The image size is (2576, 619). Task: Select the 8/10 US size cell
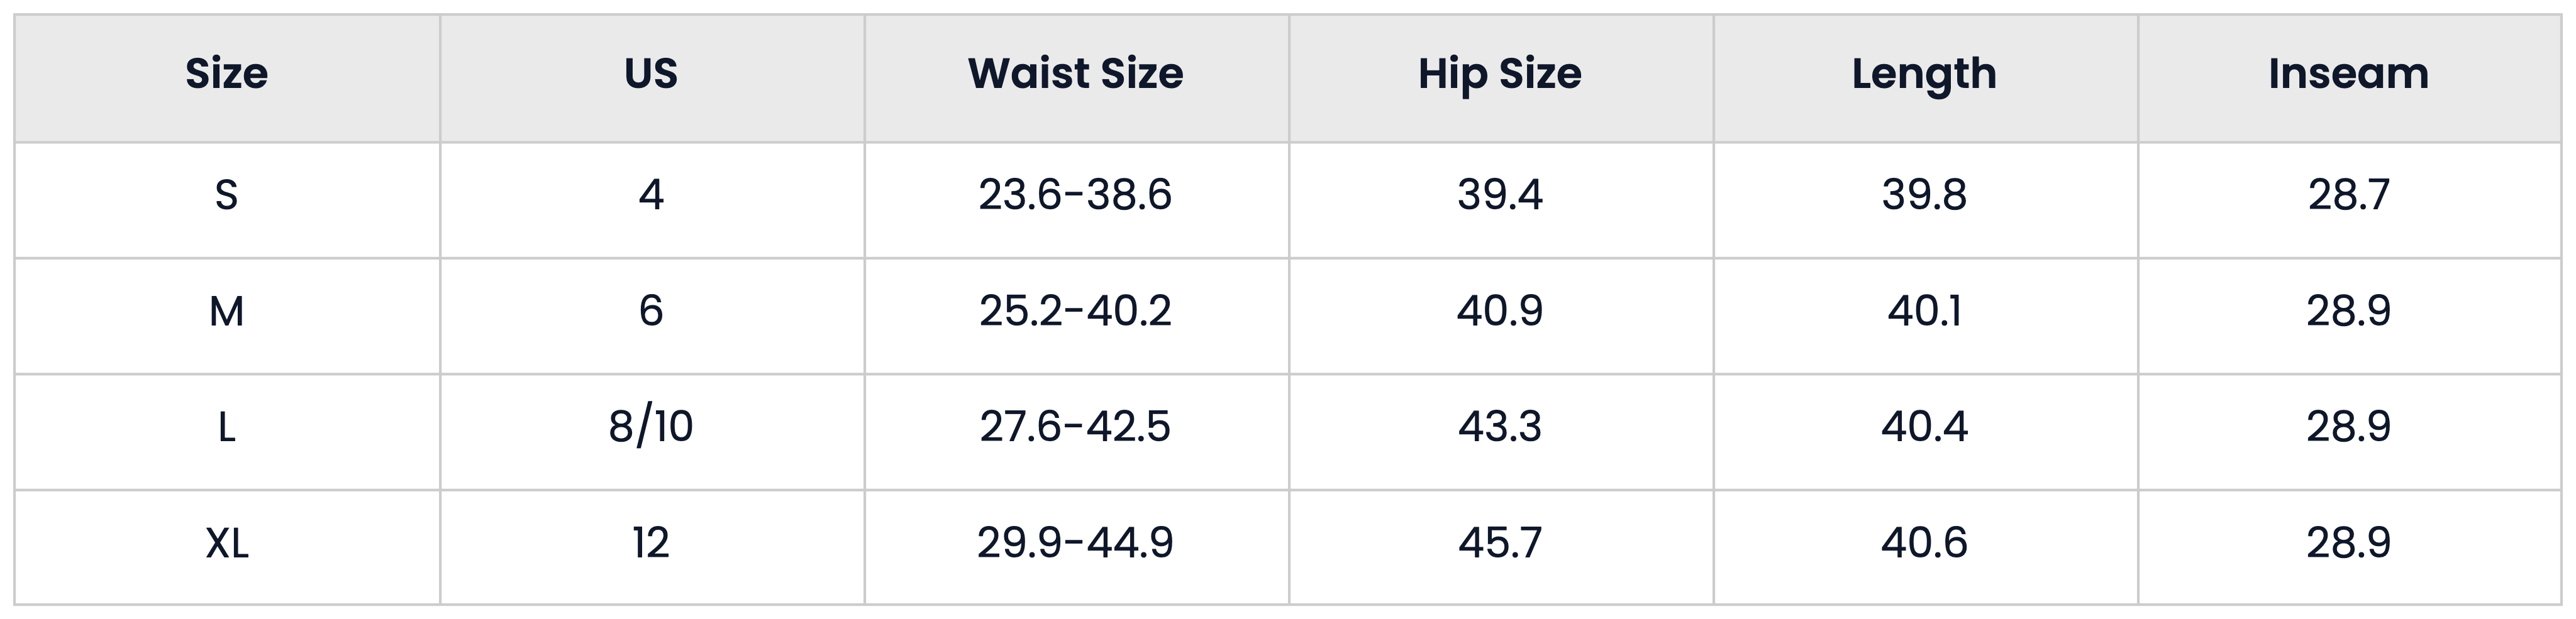pos(652,432)
